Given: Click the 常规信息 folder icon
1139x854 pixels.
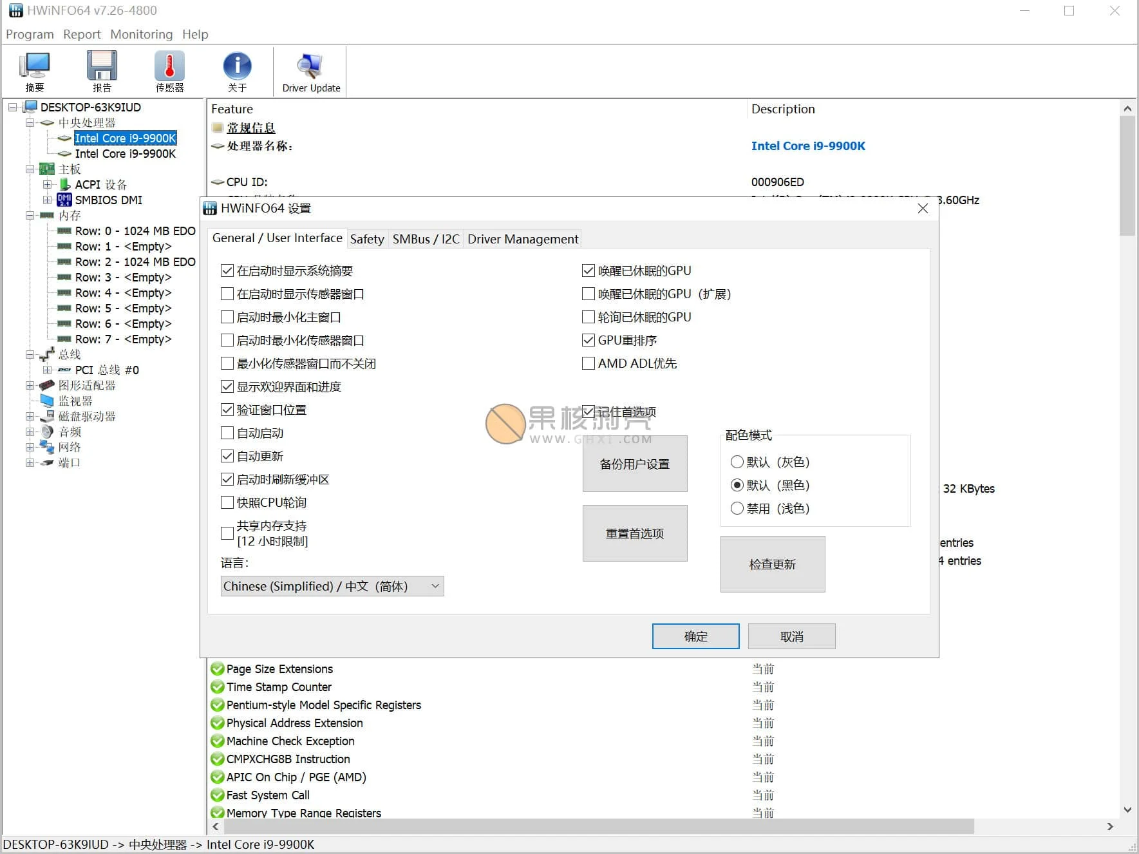Looking at the screenshot, I should 218,128.
